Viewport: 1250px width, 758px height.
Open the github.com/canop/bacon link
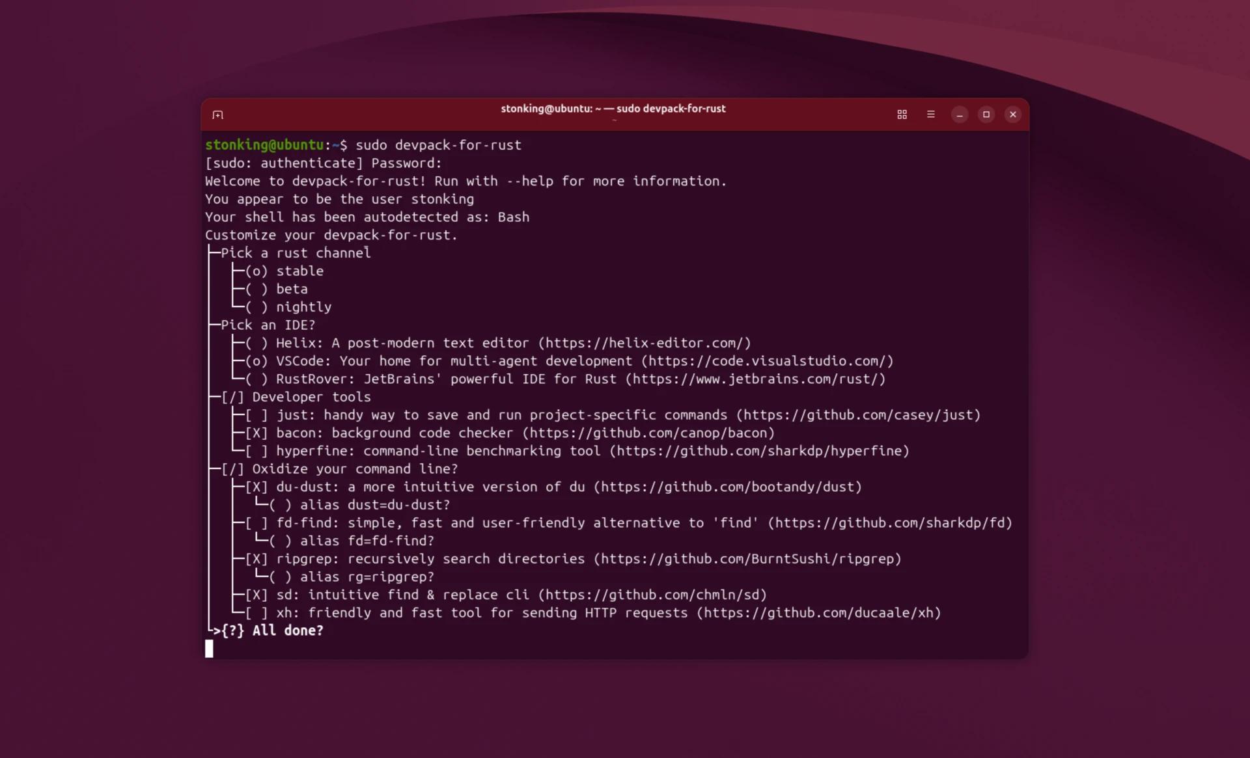click(x=648, y=433)
